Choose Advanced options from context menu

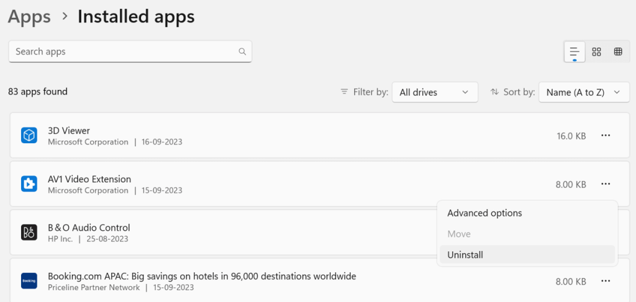[x=527, y=213]
